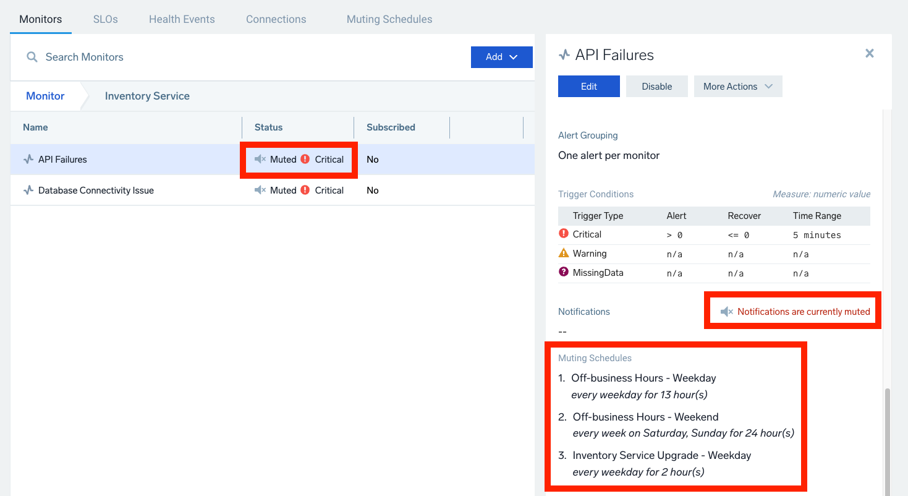Click the Warning triangle icon in trigger conditions

[x=563, y=253]
